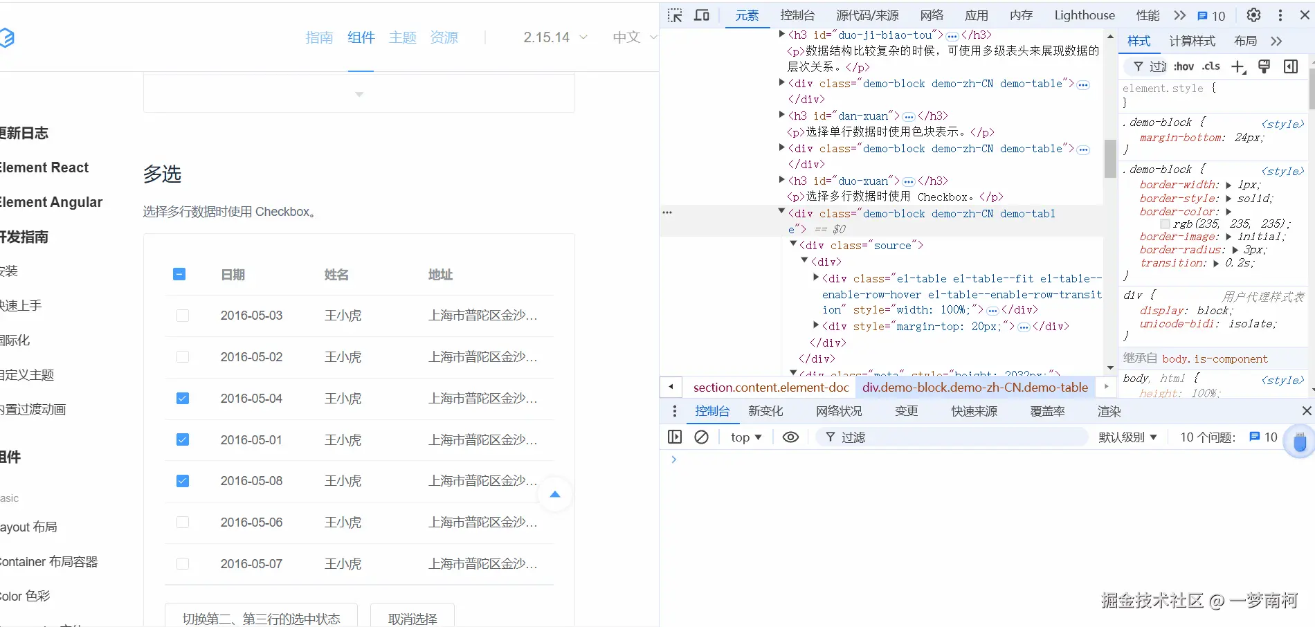Create live expression with eye icon

pos(790,437)
